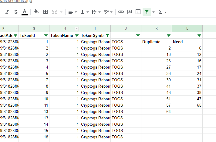Click Cryptogs Reborn cell in TokenId 5 row
This screenshot has height=142, width=216.
[95, 73]
